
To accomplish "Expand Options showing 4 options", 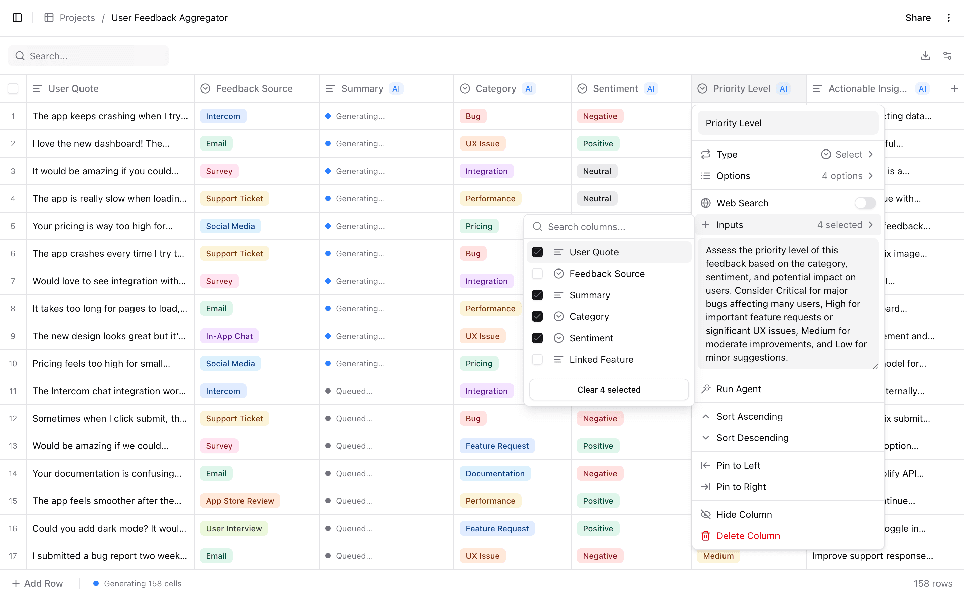I will pyautogui.click(x=871, y=176).
